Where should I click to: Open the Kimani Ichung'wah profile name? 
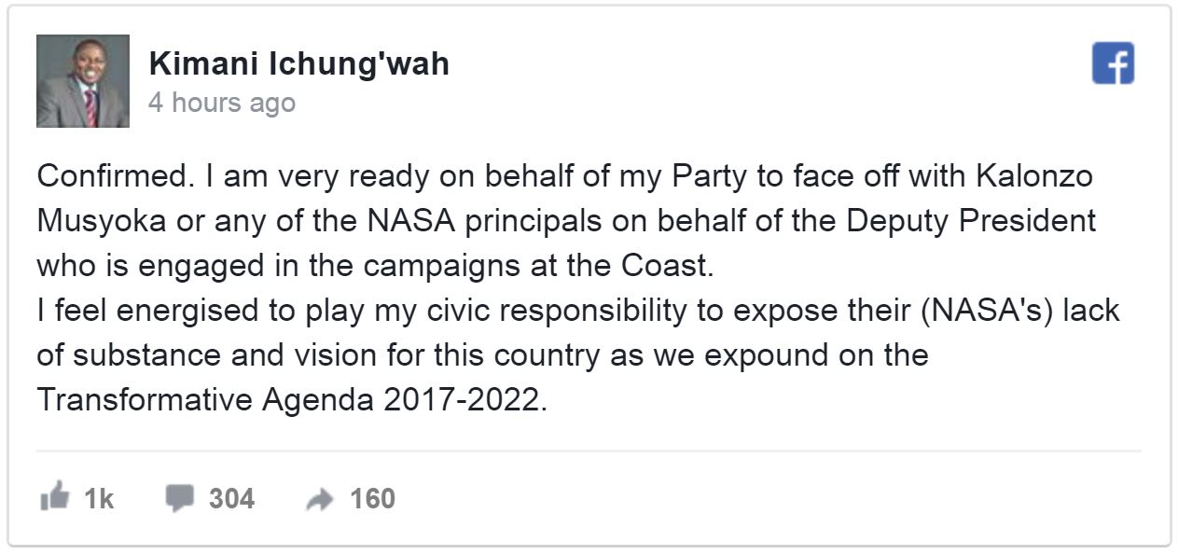click(x=298, y=63)
